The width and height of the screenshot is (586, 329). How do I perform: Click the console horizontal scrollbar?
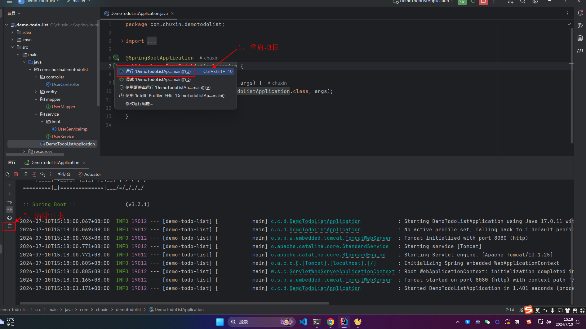coord(174,303)
